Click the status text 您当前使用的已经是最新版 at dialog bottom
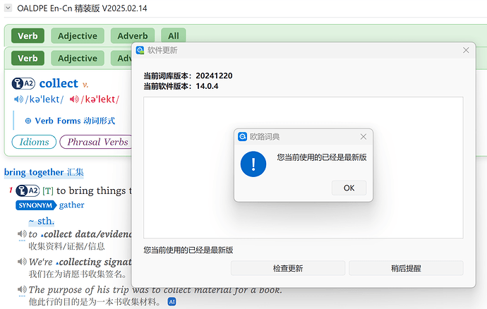This screenshot has height=309, width=487. (x=188, y=250)
